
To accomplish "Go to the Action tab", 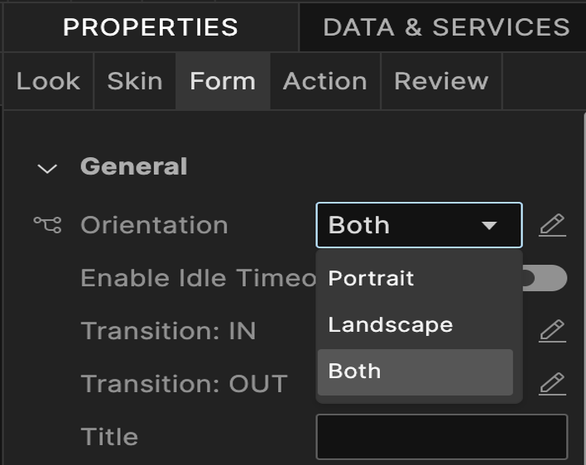I will point(324,81).
